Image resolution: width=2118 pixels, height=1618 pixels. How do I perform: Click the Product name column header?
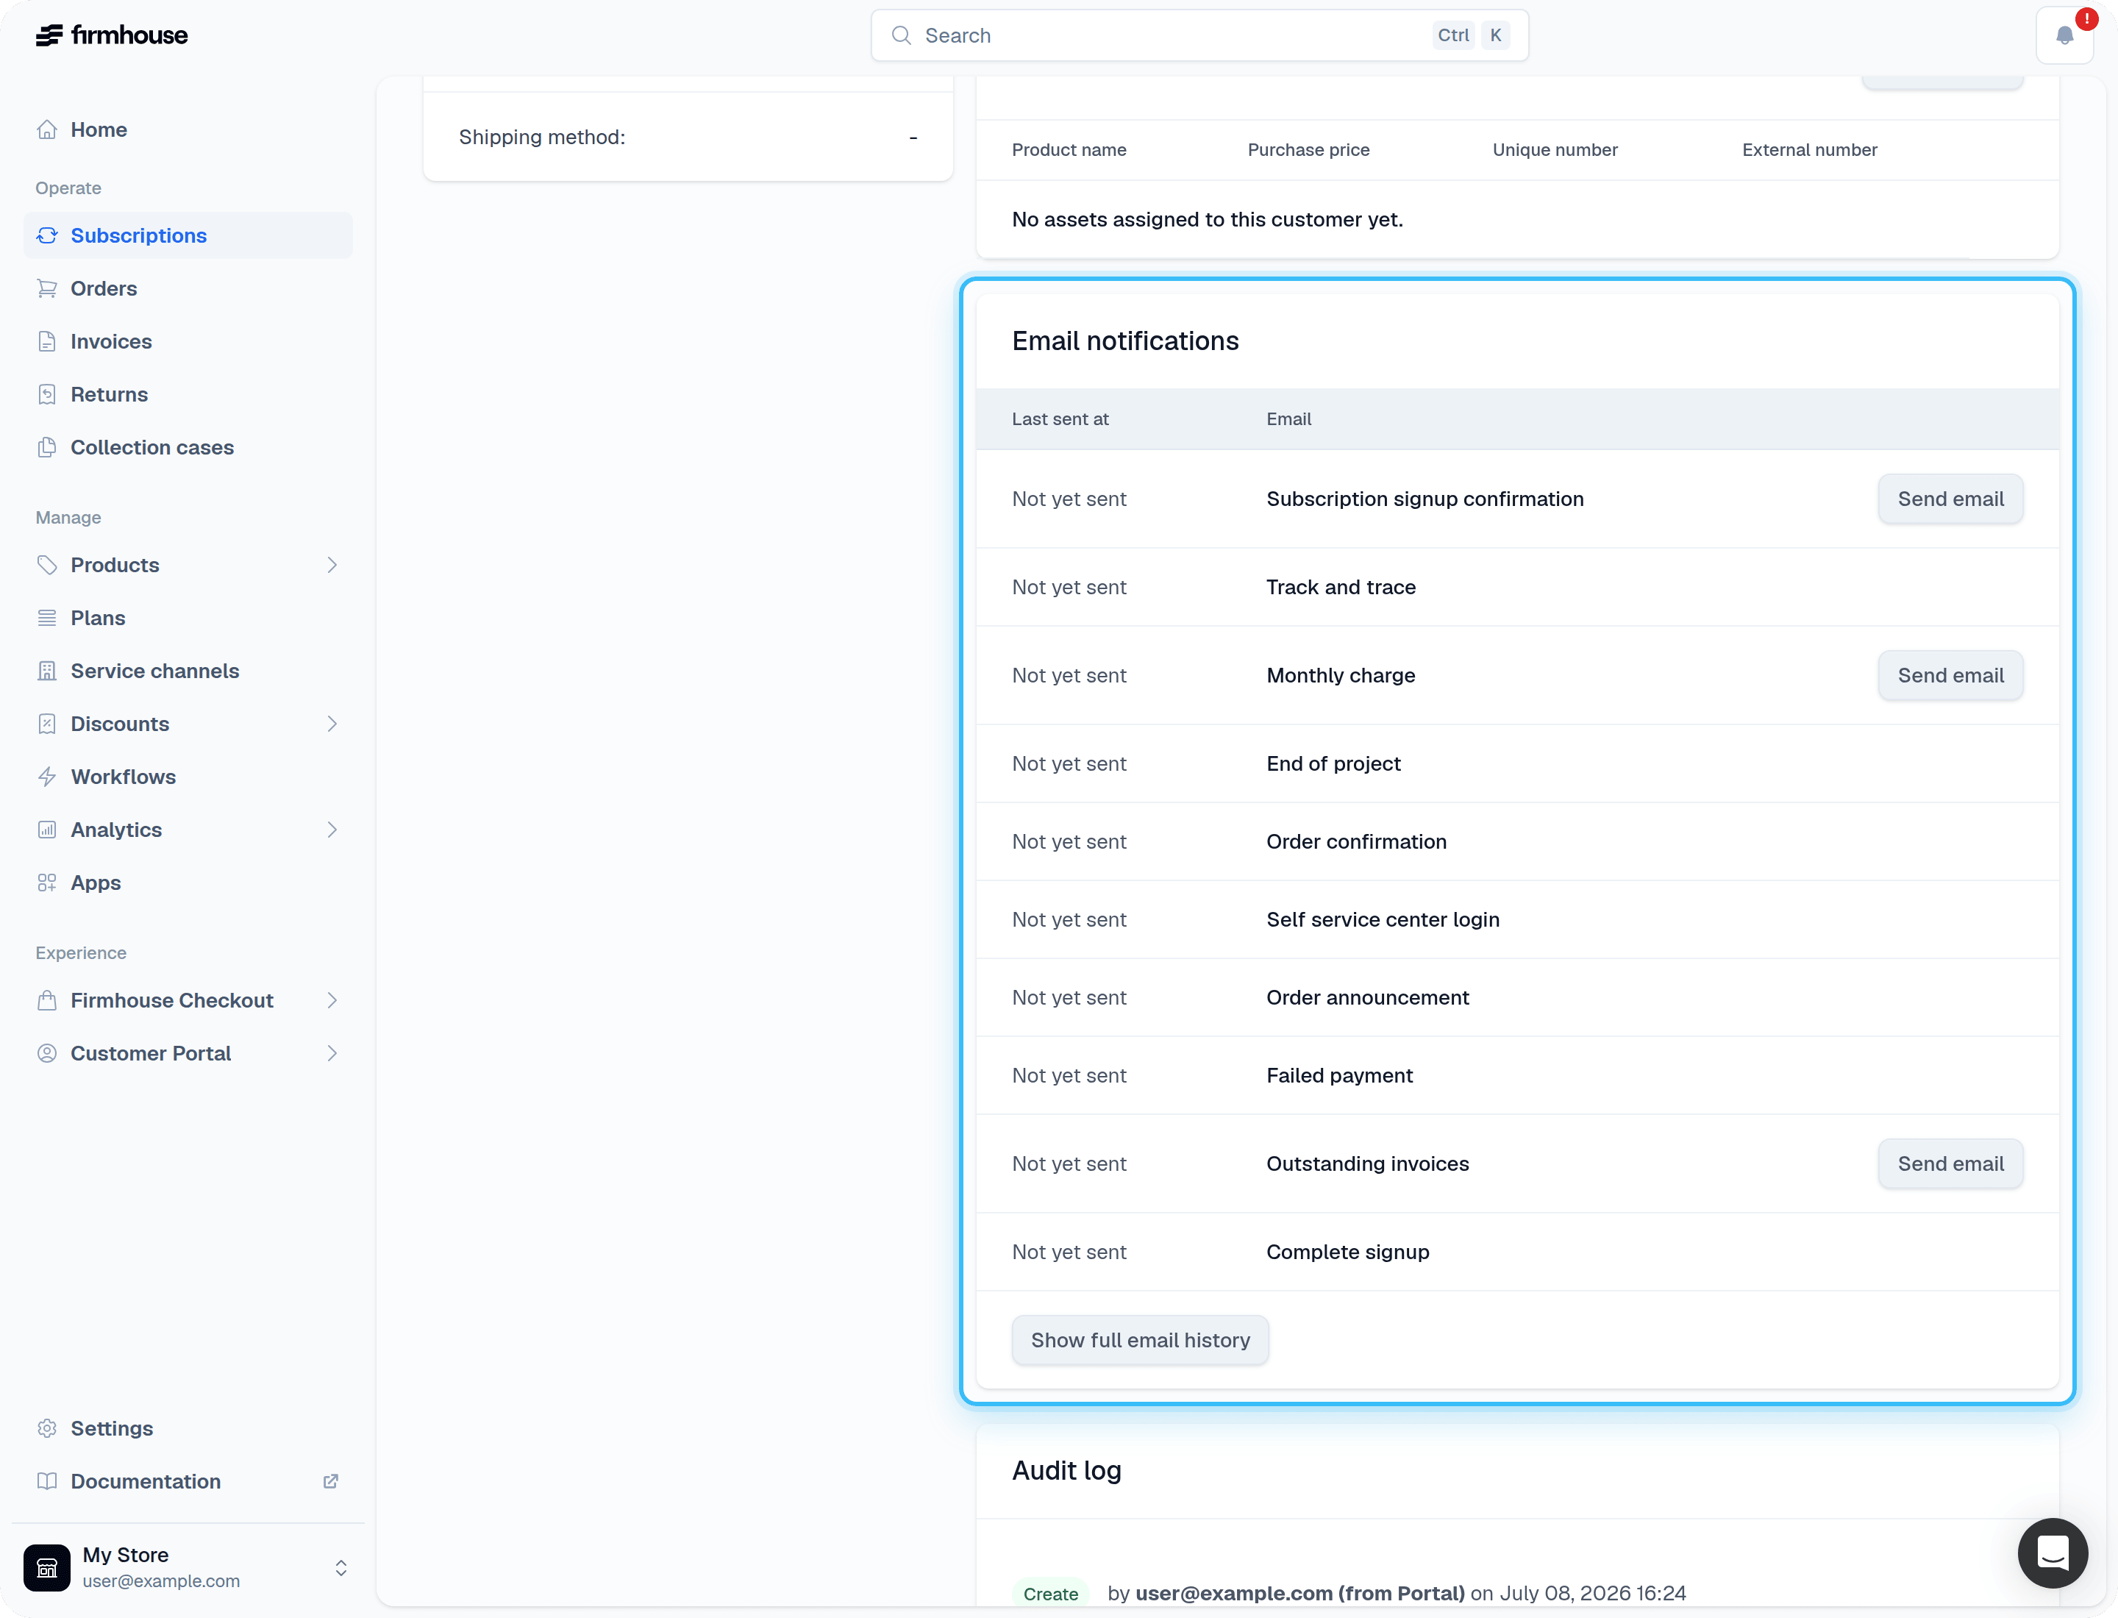pyautogui.click(x=1069, y=149)
